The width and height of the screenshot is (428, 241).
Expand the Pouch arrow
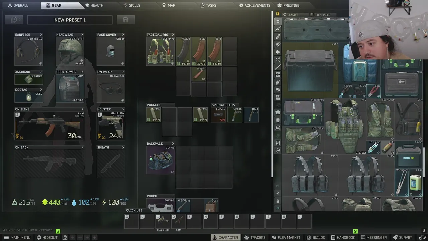[173, 196]
